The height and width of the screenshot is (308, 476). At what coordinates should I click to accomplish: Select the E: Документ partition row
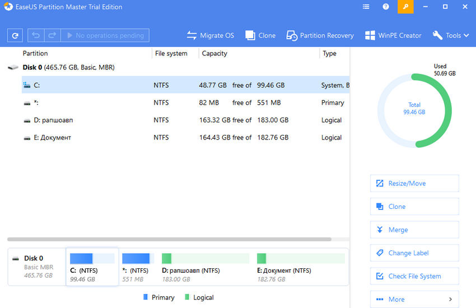pyautogui.click(x=185, y=137)
